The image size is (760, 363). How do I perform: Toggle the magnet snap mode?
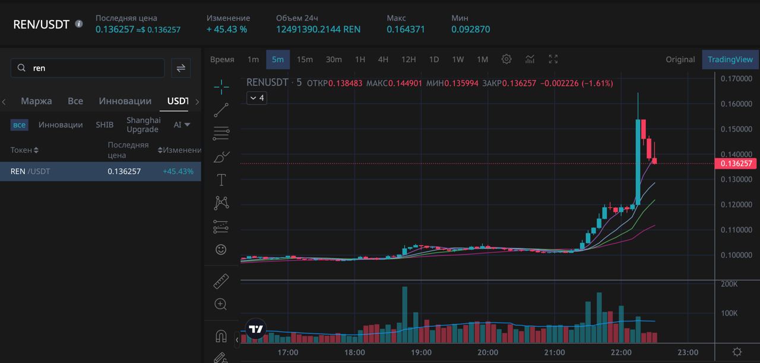click(x=221, y=336)
